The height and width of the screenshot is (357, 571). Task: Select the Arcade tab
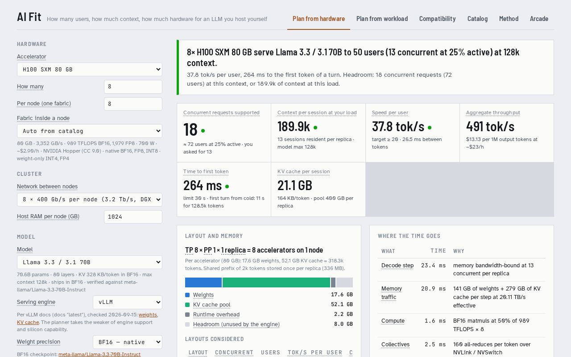[539, 19]
